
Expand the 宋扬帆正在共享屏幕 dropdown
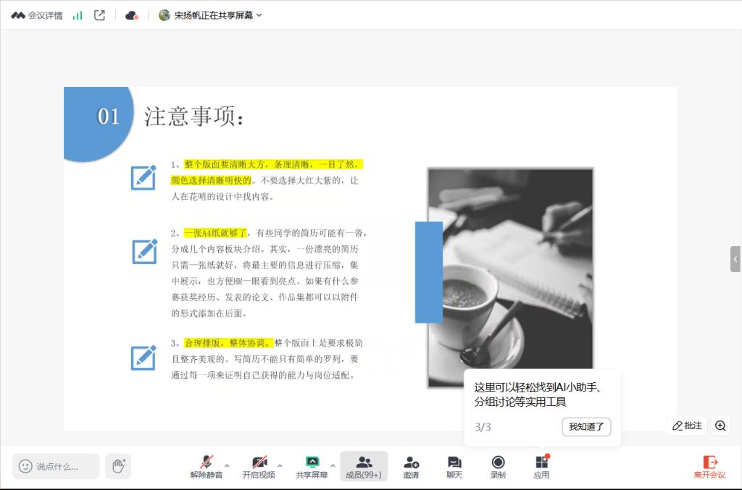click(x=259, y=15)
